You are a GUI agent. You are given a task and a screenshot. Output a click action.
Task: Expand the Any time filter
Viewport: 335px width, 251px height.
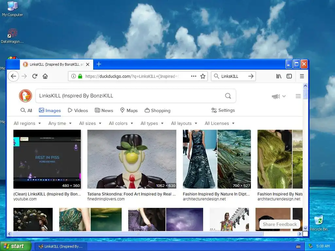click(x=60, y=123)
